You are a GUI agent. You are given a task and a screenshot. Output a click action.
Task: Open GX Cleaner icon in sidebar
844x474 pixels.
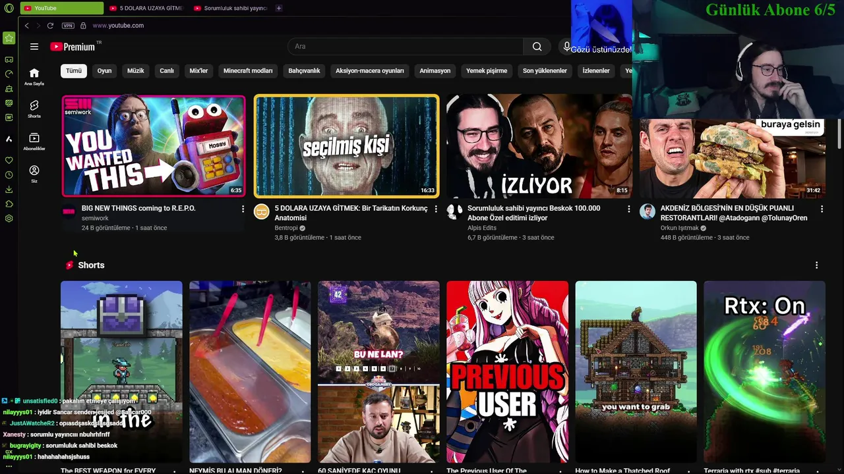click(9, 88)
